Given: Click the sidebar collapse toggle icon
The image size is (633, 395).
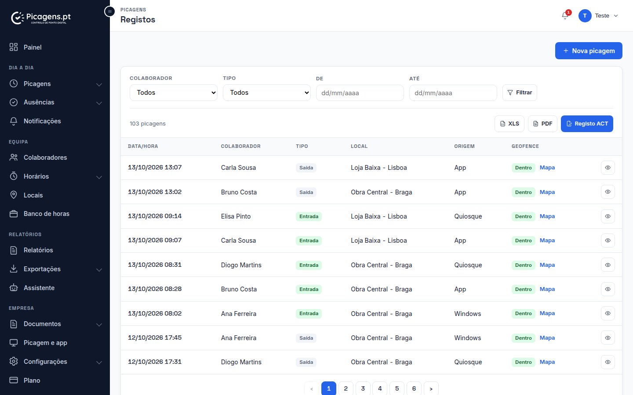Looking at the screenshot, I should pyautogui.click(x=109, y=11).
